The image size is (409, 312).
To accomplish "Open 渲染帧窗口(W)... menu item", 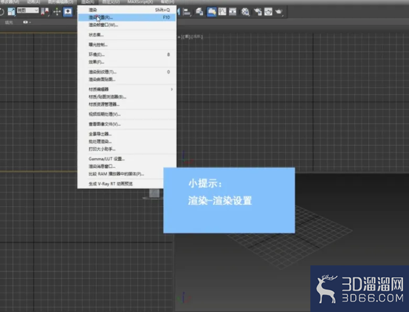I will (x=127, y=25).
